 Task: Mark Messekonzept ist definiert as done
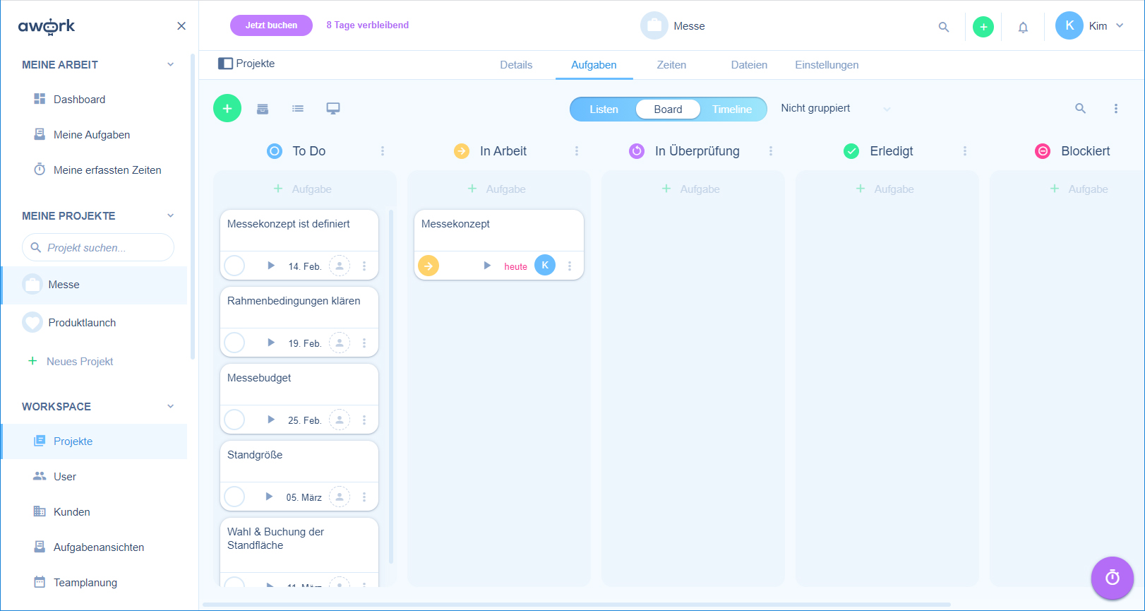coord(234,266)
